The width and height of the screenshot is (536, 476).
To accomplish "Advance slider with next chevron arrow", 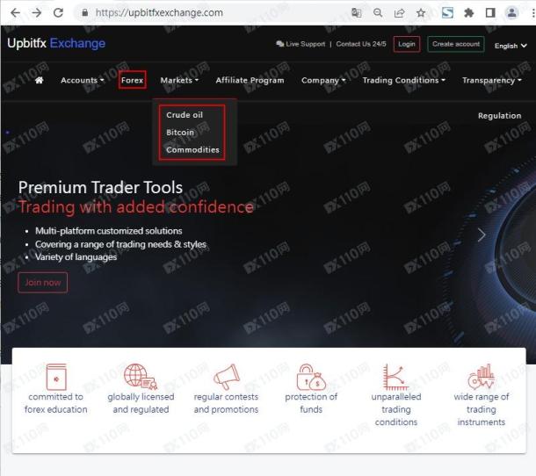I will tap(482, 234).
